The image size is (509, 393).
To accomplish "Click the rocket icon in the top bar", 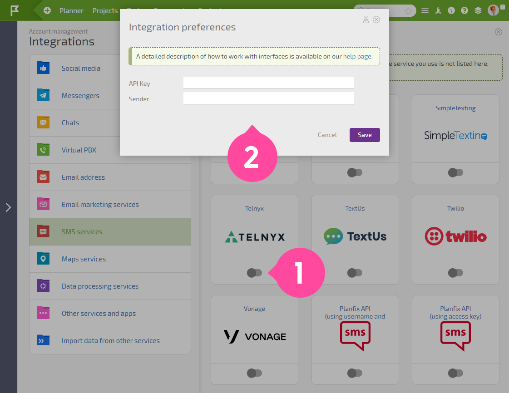I will [438, 11].
